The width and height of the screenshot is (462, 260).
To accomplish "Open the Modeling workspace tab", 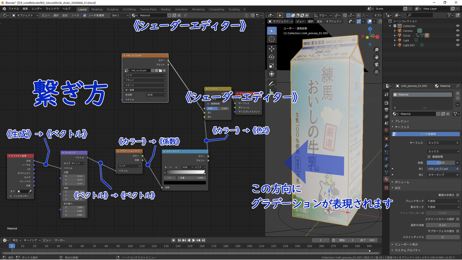I will (x=97, y=9).
